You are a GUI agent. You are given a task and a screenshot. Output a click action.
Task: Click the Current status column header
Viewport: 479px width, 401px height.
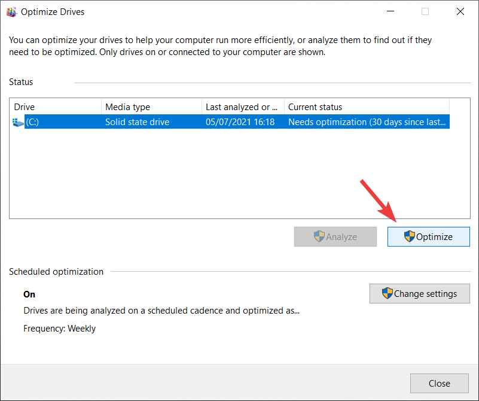pos(366,107)
